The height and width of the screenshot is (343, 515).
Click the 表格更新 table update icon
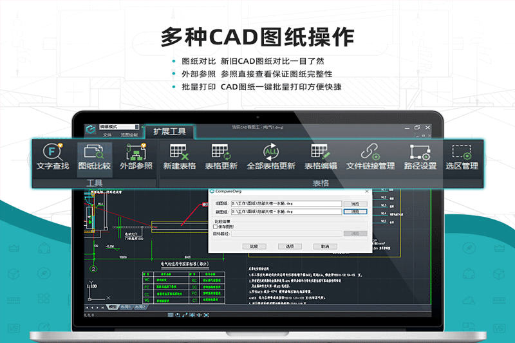tap(221, 158)
